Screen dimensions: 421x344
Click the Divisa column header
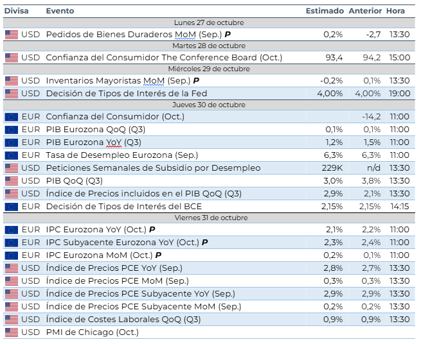[x=16, y=11]
